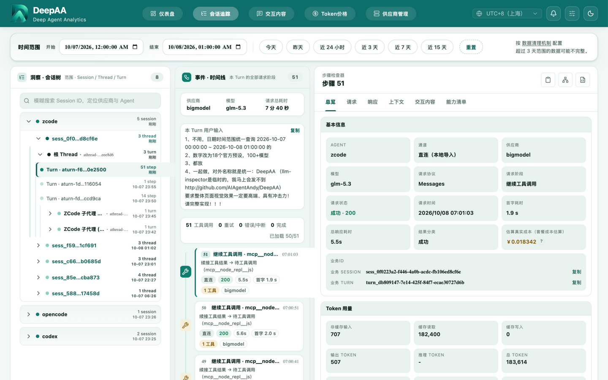
Task: Click the question mark beside the estimated cost
Action: point(541,242)
